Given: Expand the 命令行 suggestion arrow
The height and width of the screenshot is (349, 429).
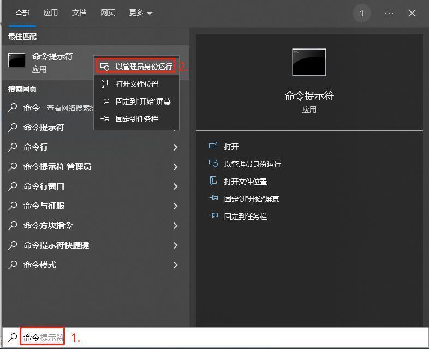Looking at the screenshot, I should pyautogui.click(x=175, y=147).
